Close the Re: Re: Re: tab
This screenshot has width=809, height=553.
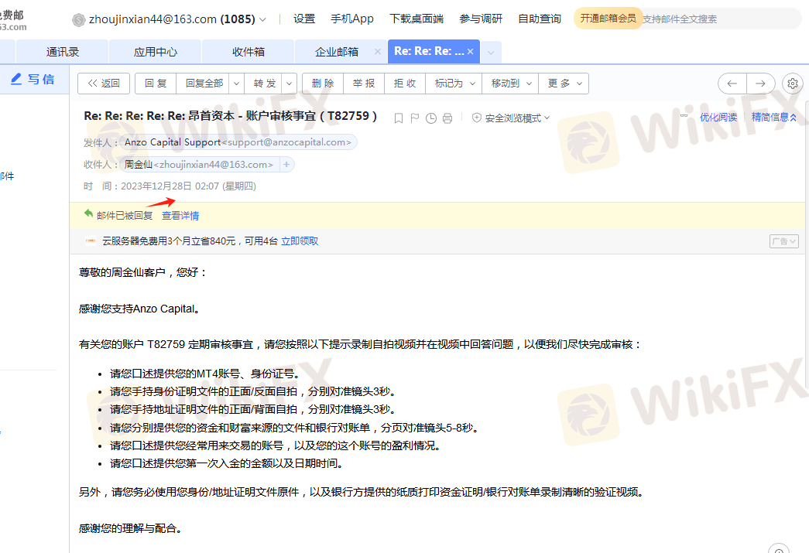(470, 52)
